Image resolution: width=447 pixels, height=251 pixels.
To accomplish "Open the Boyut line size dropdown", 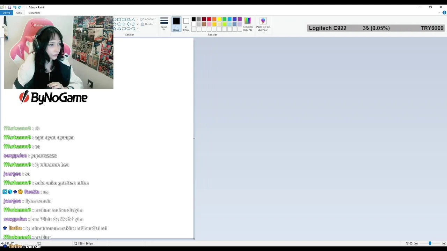I will coord(164,24).
